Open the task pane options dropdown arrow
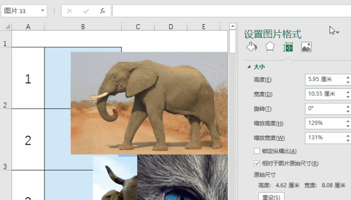The height and width of the screenshot is (200, 351). pyautogui.click(x=338, y=32)
